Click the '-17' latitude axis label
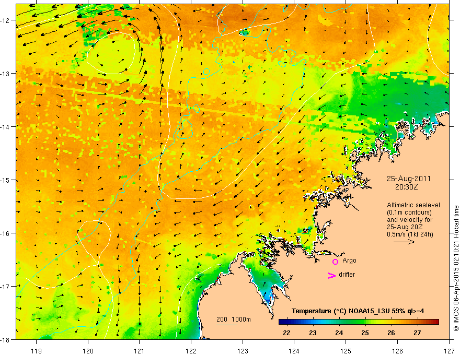This screenshot has height=355, width=460. click(x=6, y=287)
